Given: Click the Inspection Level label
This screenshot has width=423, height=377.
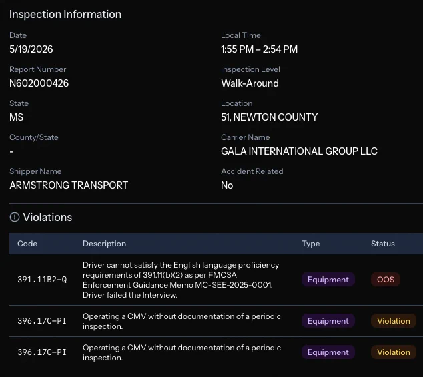Looking at the screenshot, I should 250,69.
